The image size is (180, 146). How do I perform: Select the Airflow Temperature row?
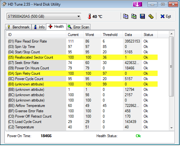click(83, 106)
